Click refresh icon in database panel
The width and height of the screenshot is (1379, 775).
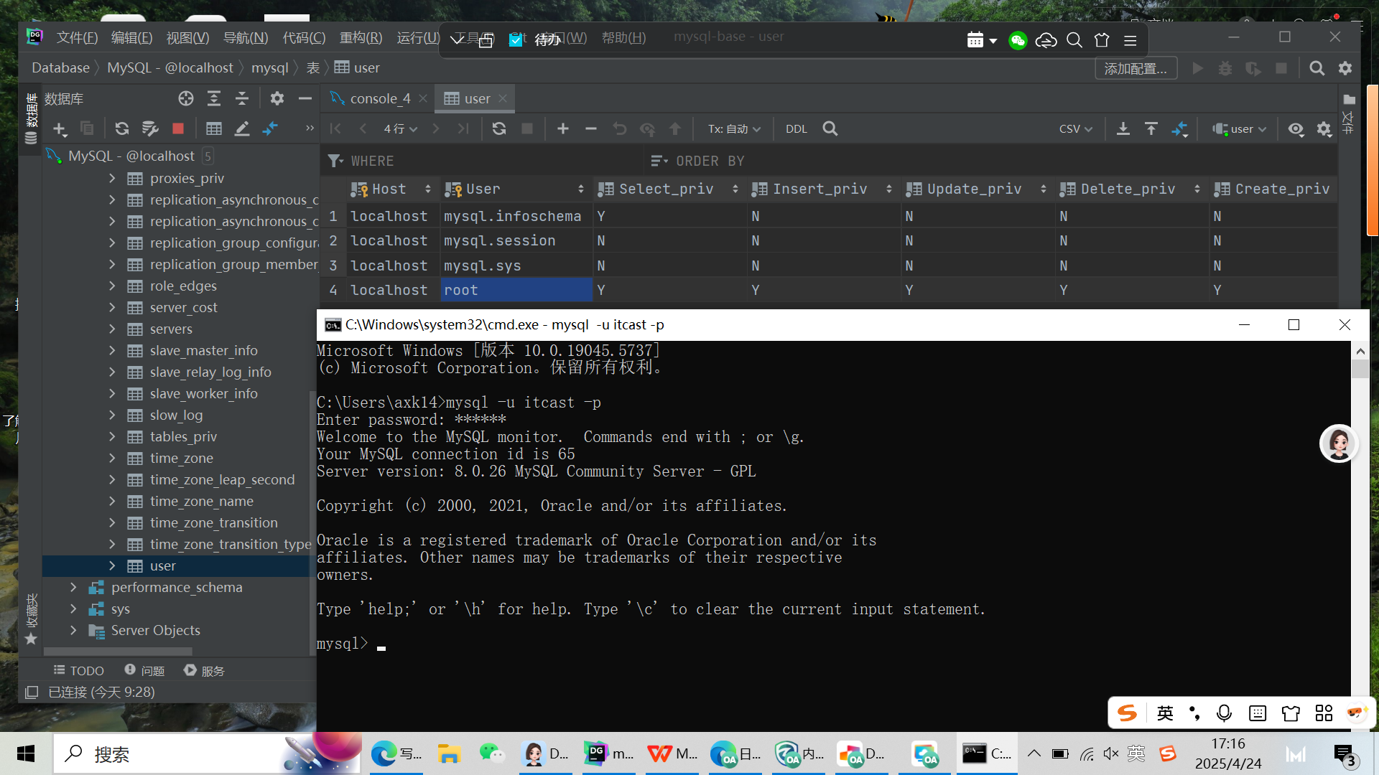tap(121, 128)
